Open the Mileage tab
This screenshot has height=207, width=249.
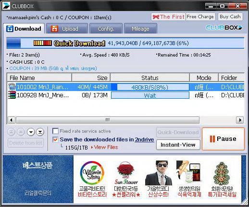point(140,29)
